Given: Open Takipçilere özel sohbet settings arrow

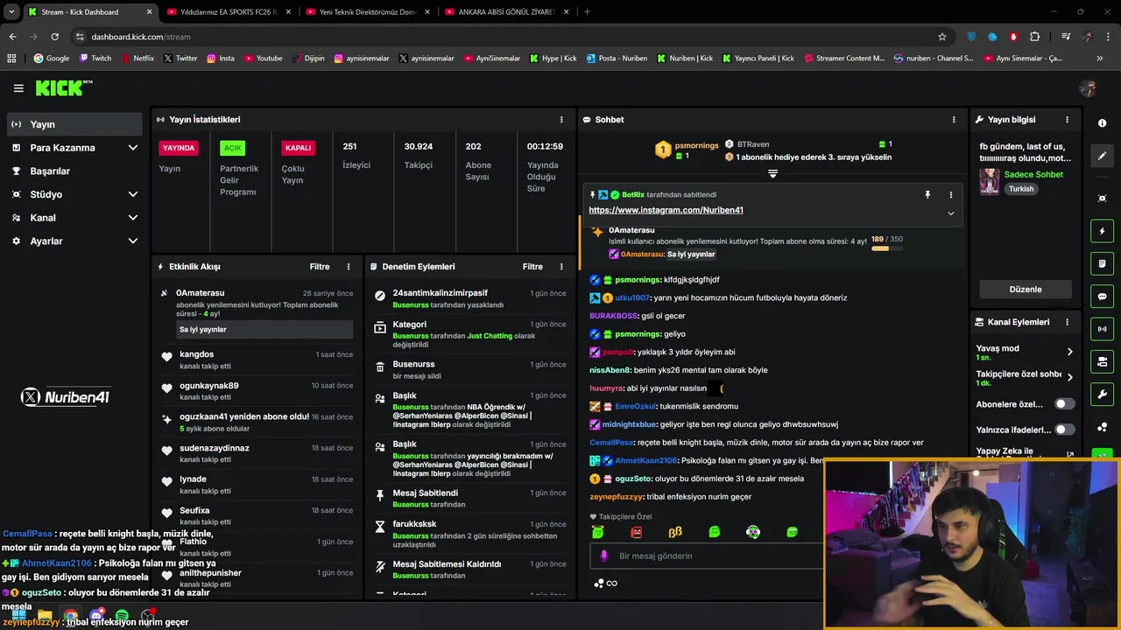Looking at the screenshot, I should [1069, 378].
